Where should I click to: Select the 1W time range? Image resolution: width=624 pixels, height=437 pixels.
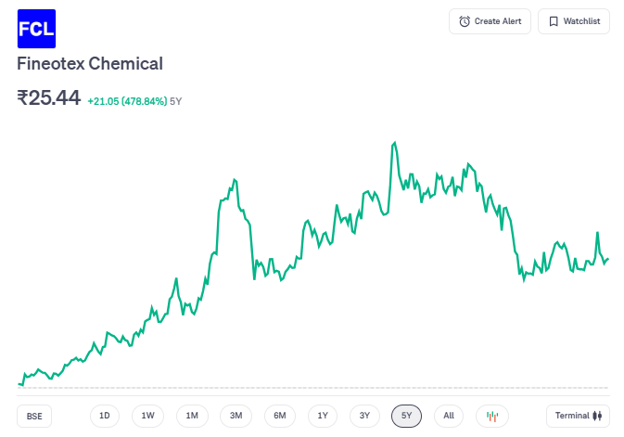148,416
